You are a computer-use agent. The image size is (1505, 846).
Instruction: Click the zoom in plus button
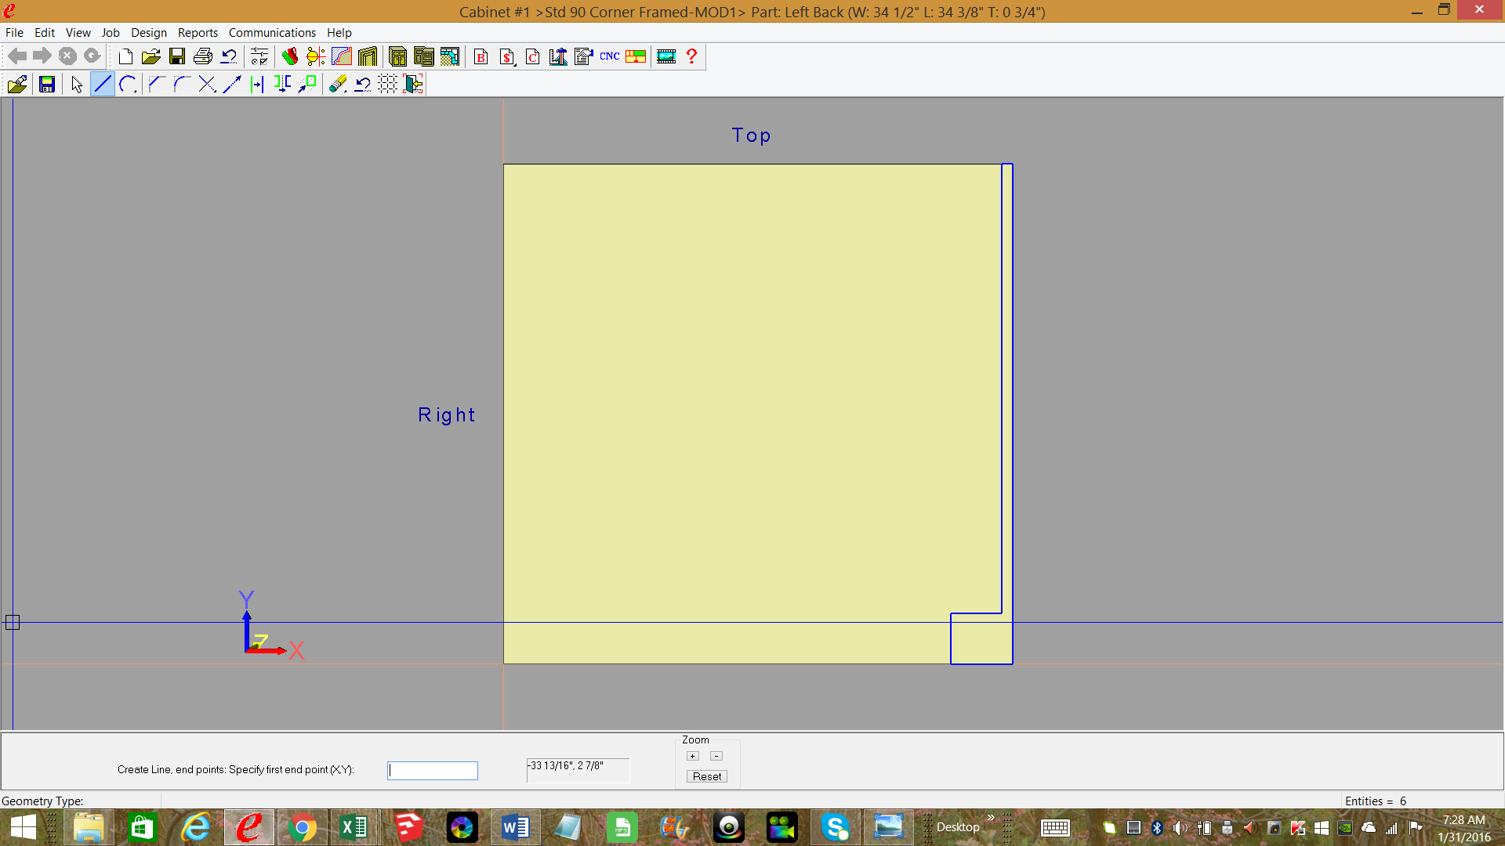point(693,756)
